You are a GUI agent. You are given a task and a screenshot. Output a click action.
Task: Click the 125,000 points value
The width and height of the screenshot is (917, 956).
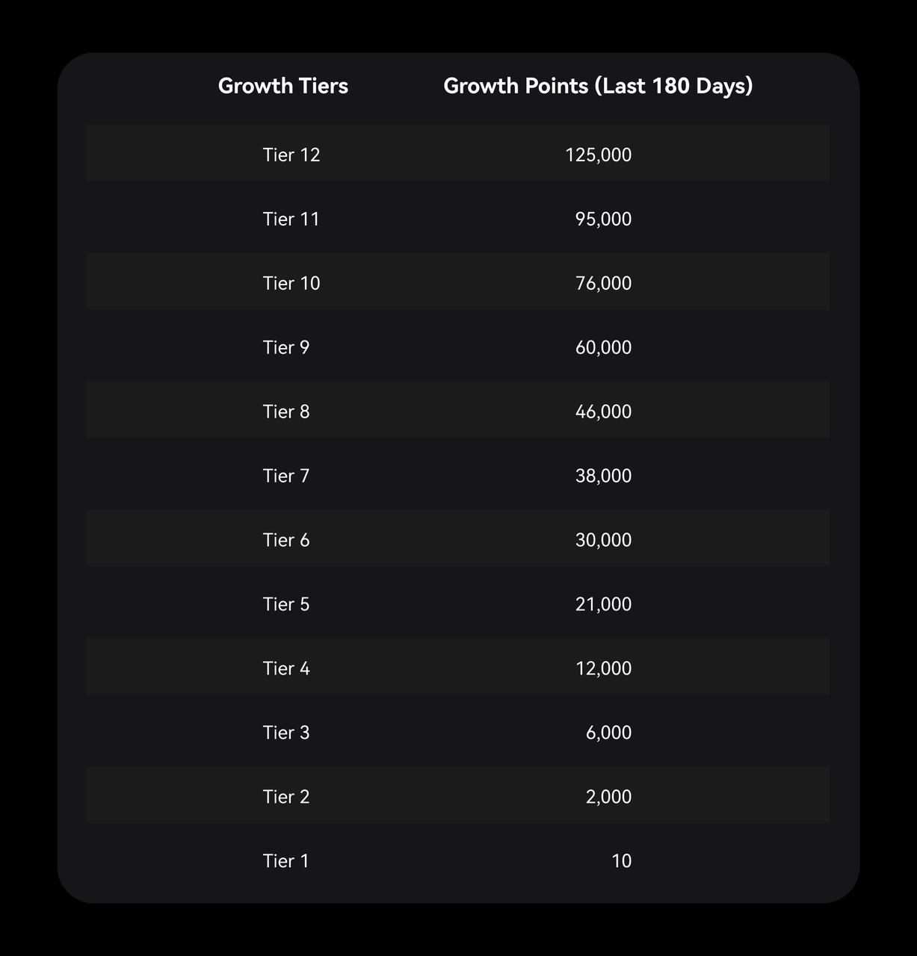click(x=598, y=155)
